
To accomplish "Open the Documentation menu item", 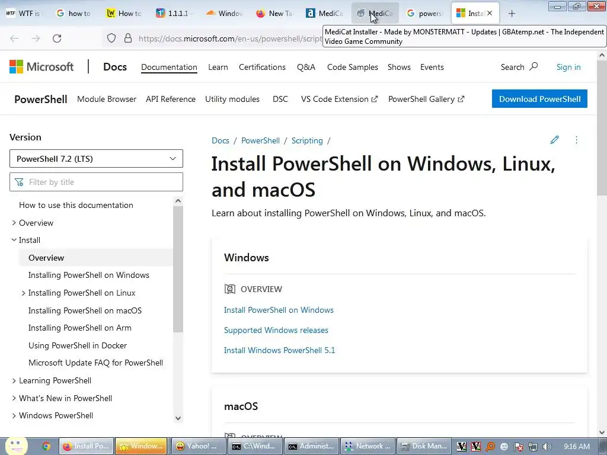I will coord(169,67).
